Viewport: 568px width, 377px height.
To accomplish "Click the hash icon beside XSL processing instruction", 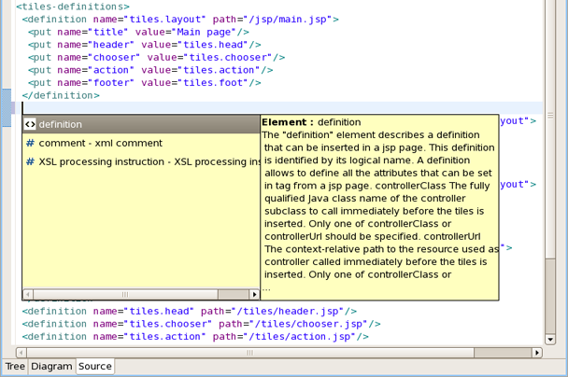I will (x=30, y=162).
